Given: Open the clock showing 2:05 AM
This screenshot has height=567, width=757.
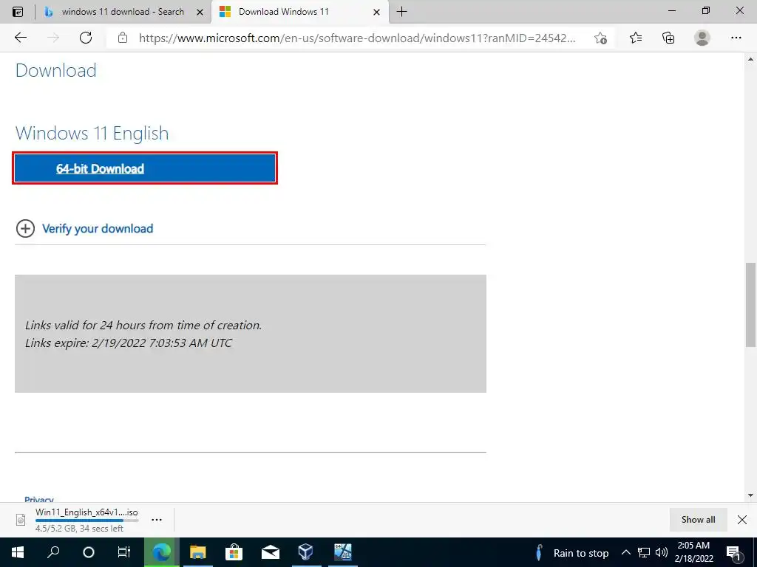Looking at the screenshot, I should click(x=693, y=552).
